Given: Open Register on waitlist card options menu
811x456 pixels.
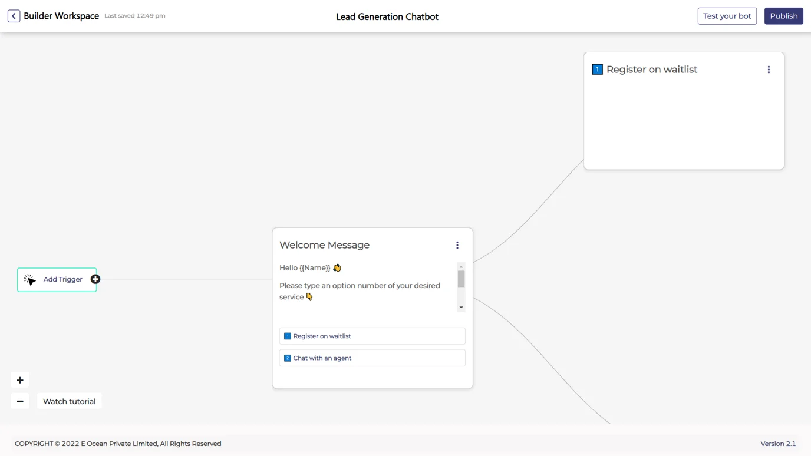Looking at the screenshot, I should pos(769,70).
